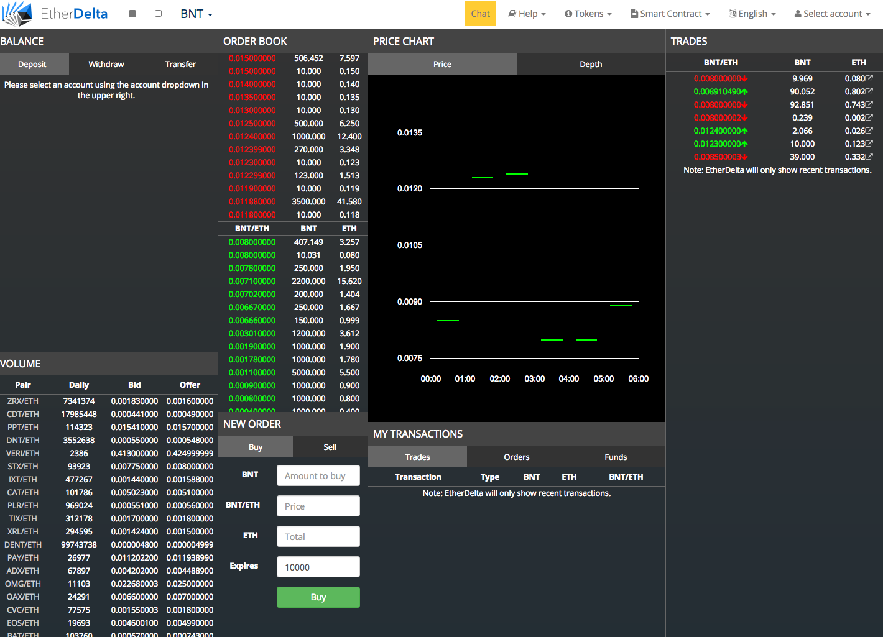
Task: Open transaction link for 39.000 BNT trade
Action: 869,157
